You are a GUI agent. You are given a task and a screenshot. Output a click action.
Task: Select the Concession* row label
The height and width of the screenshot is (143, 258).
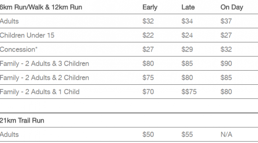pos(19,49)
